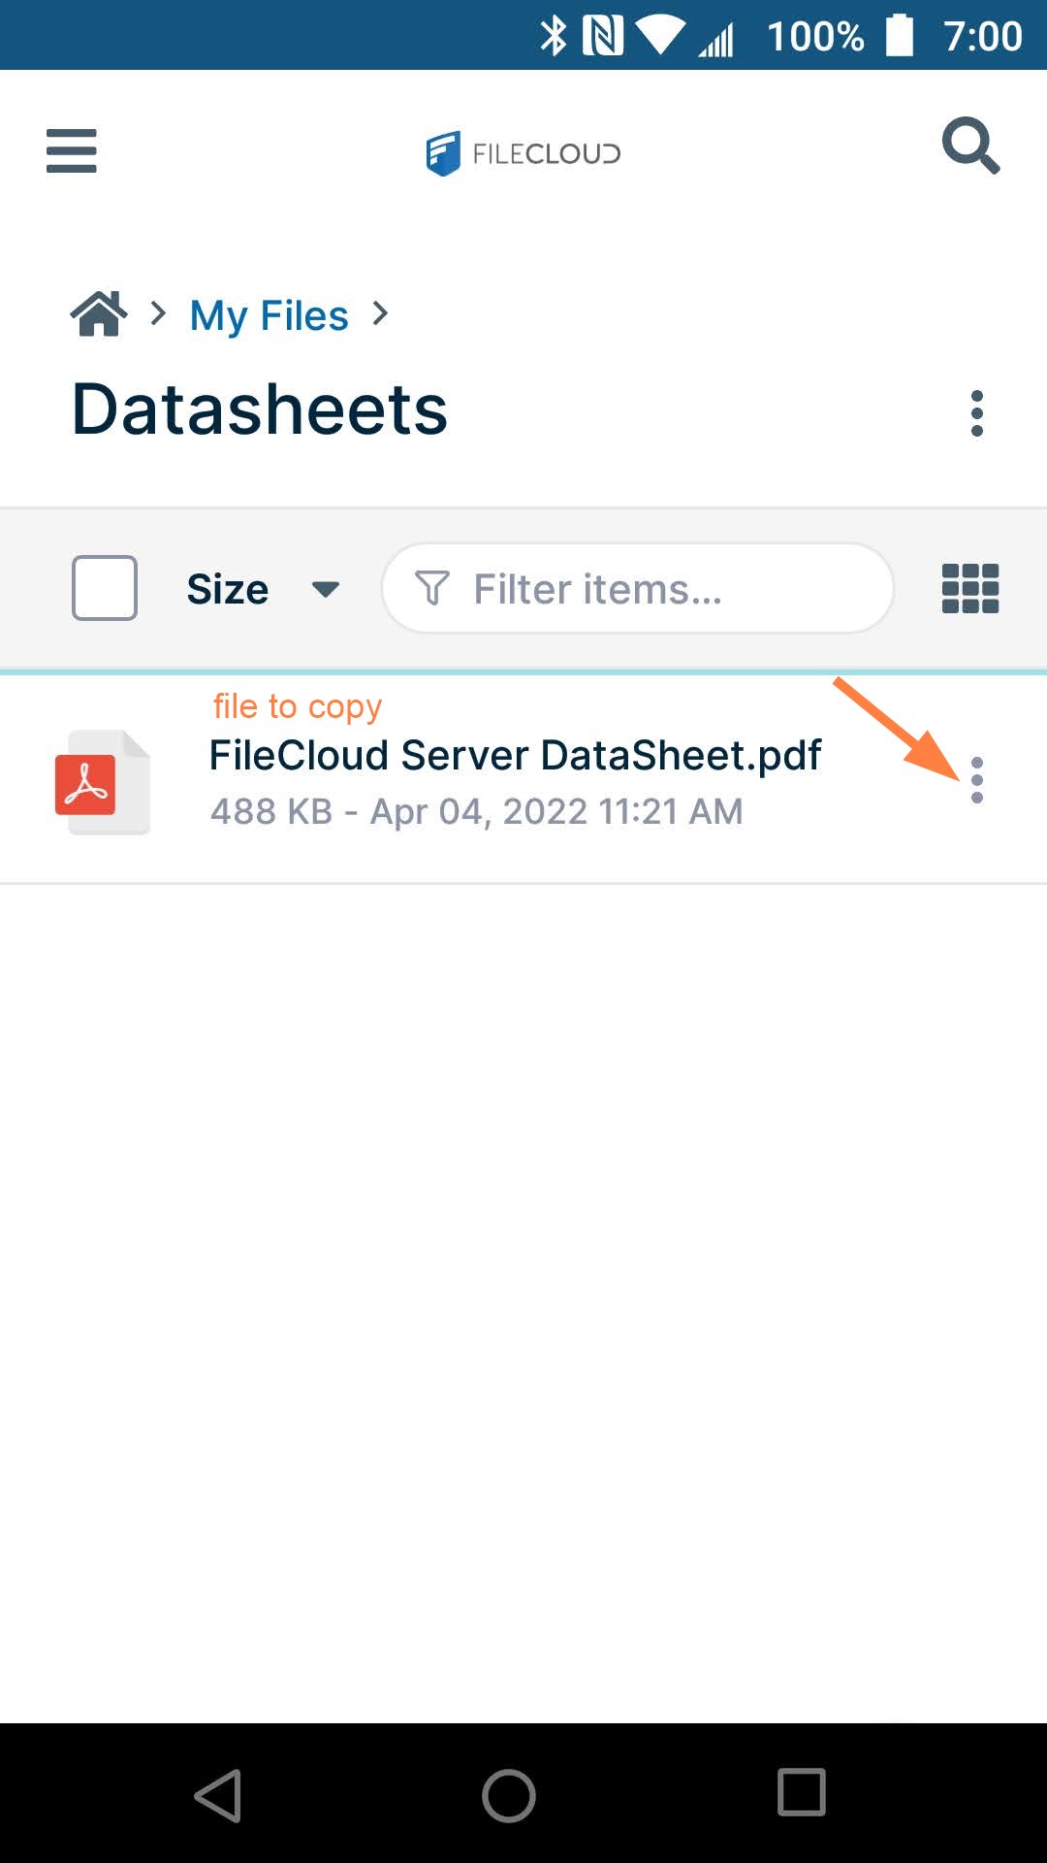Expand the Size sort dropdown arrow

pos(326,589)
